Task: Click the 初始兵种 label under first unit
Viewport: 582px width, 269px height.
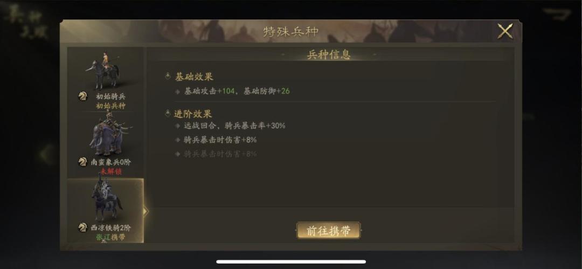Action: click(110, 106)
